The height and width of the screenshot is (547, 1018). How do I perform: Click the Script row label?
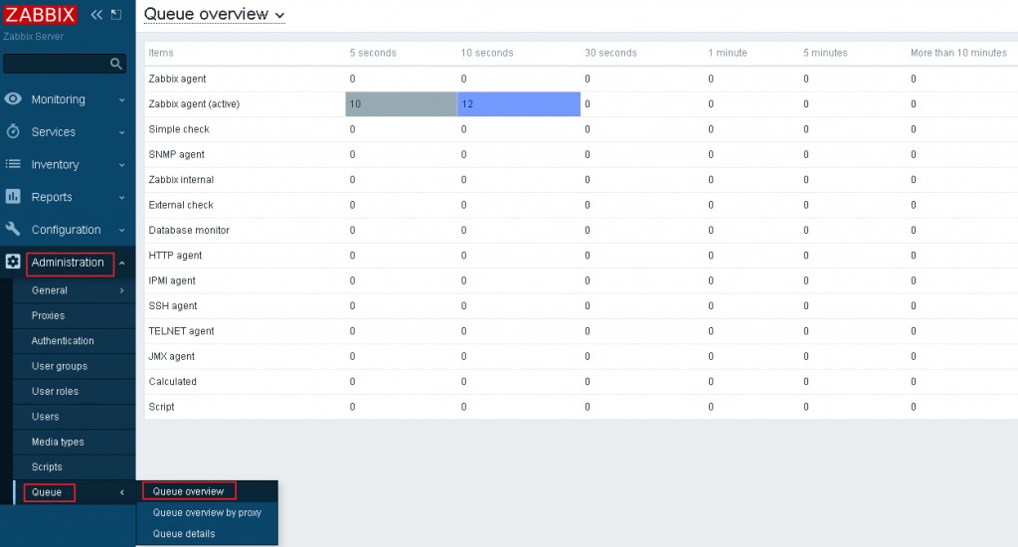click(x=162, y=408)
